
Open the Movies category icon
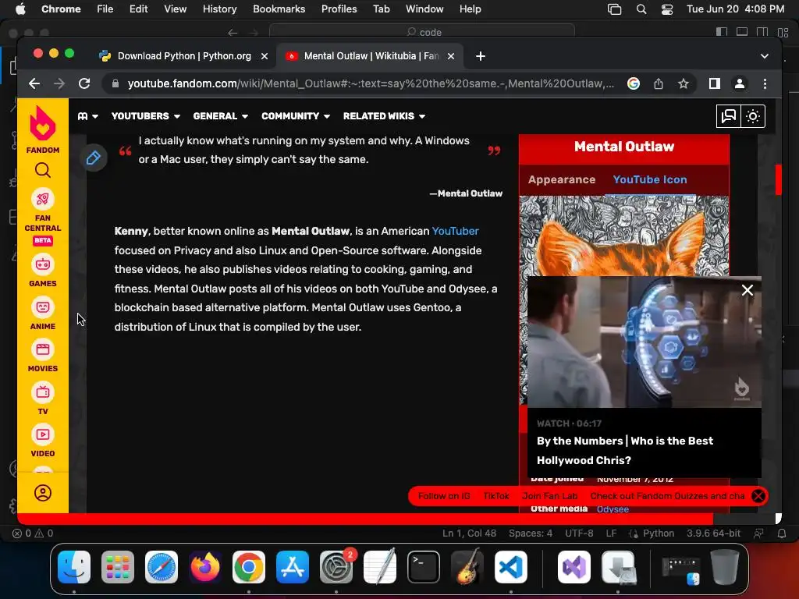43,349
